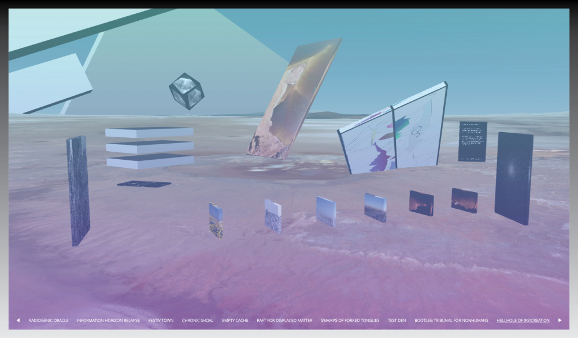578x338 pixels.
Task: Click the underlined Hellhole of (Re)creation link
Action: pyautogui.click(x=523, y=320)
